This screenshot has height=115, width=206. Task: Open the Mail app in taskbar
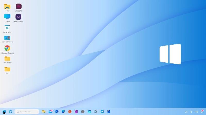(50, 112)
